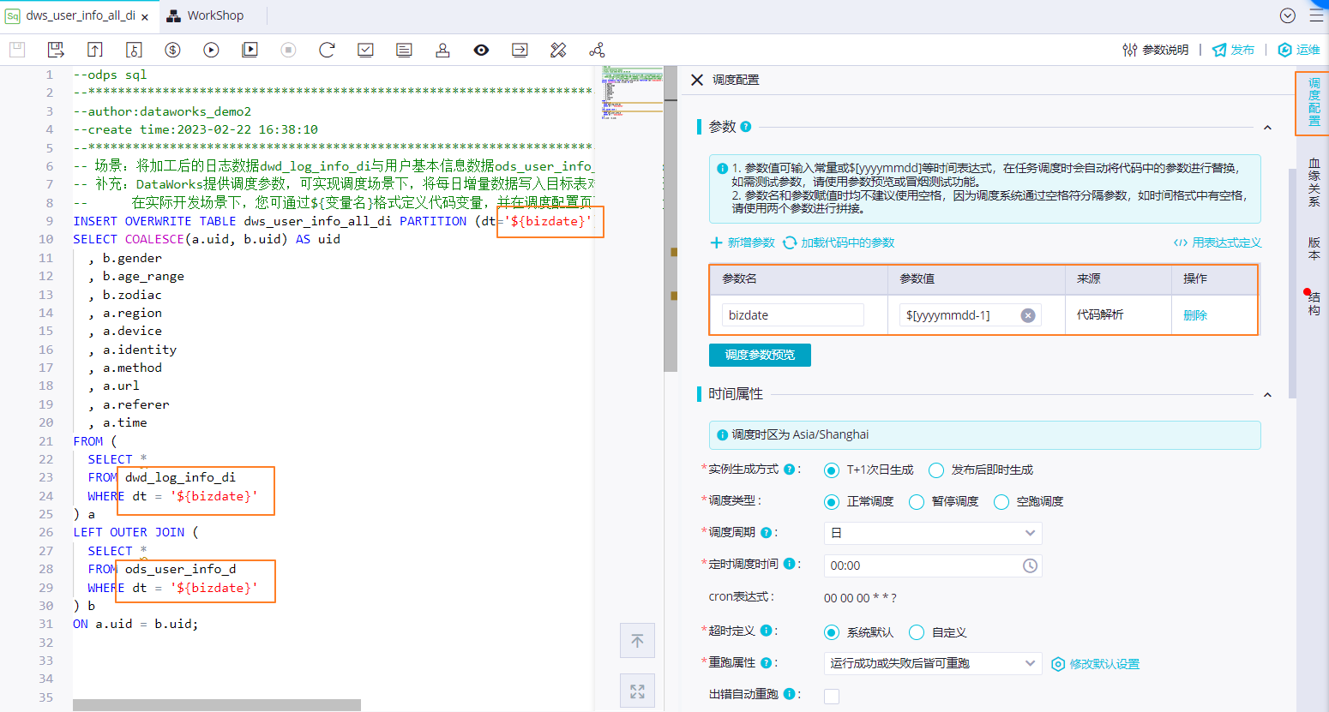The image size is (1329, 712).
Task: Open the 运维 operations center link
Action: pos(1299,50)
